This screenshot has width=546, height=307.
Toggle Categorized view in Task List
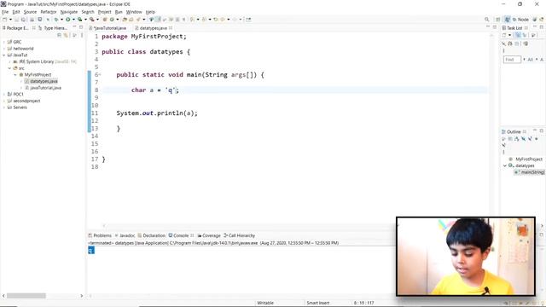click(518, 35)
